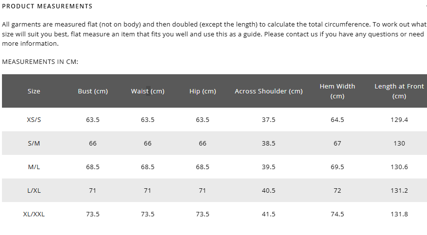Click the 69.5 hem width for M/L
This screenshot has height=235, width=427.
pos(337,167)
